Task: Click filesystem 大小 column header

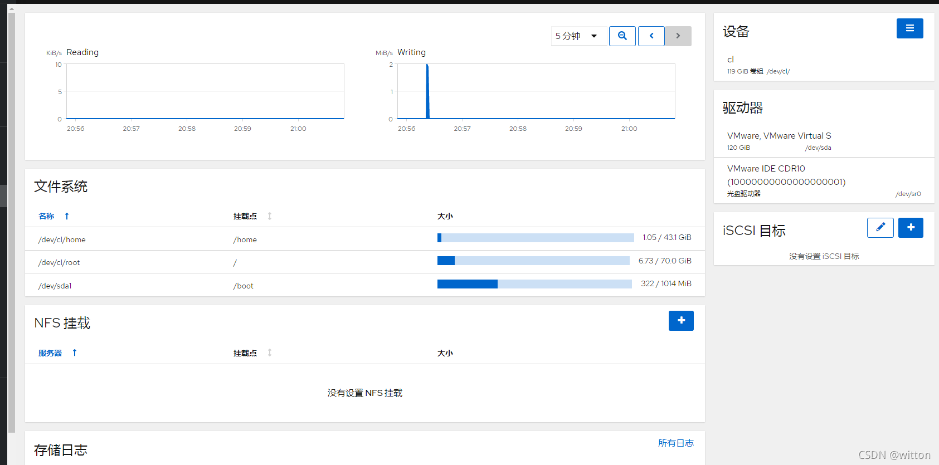Action: (x=445, y=216)
